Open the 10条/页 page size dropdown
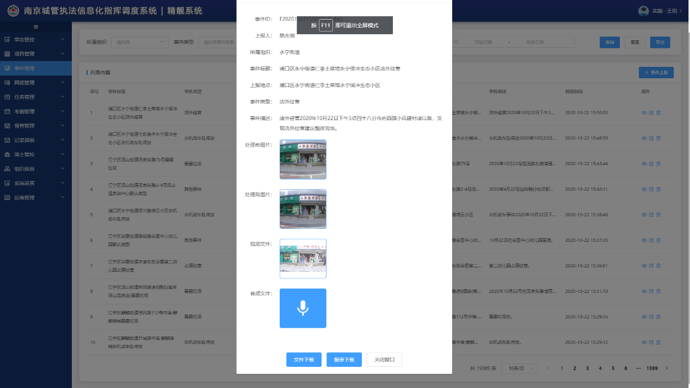Image resolution: width=690 pixels, height=388 pixels. 519,368
